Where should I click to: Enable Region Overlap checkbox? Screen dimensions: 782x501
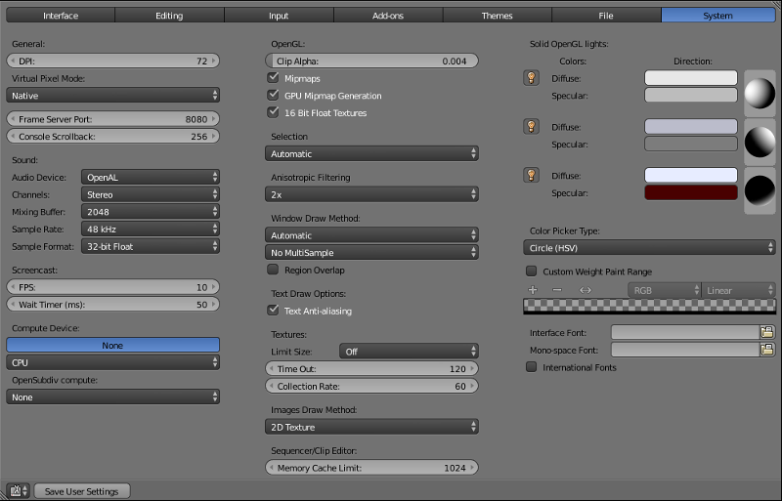click(x=274, y=270)
